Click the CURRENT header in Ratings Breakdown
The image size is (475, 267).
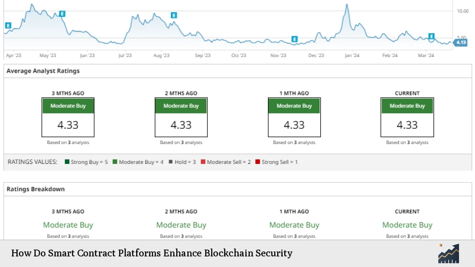tap(407, 211)
